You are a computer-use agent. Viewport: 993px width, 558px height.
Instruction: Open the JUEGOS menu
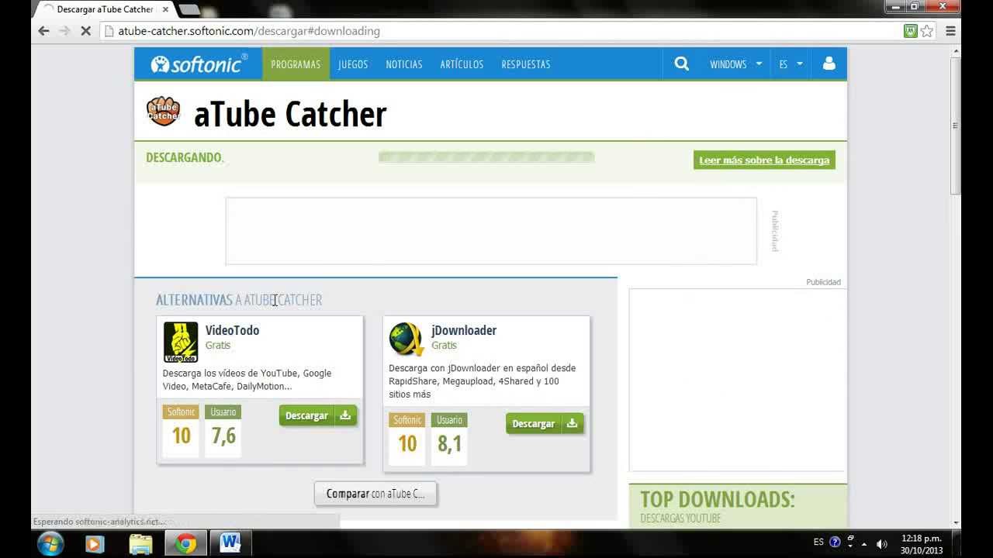353,64
